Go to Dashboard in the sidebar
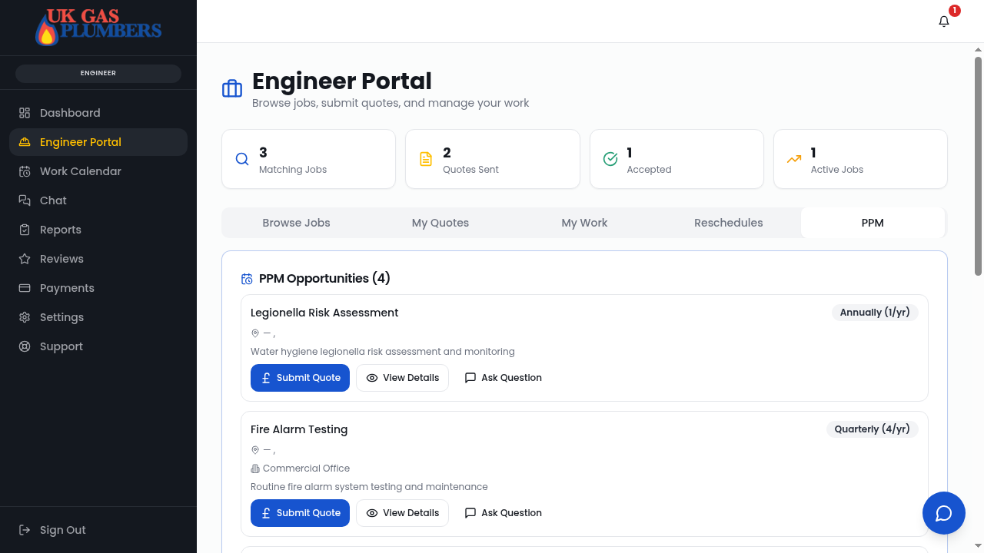This screenshot has width=984, height=553. tap(98, 113)
